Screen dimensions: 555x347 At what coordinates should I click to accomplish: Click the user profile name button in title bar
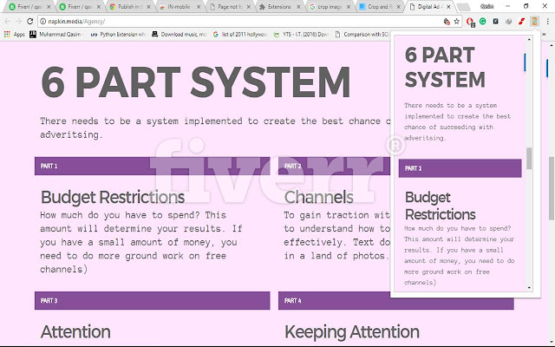click(487, 6)
